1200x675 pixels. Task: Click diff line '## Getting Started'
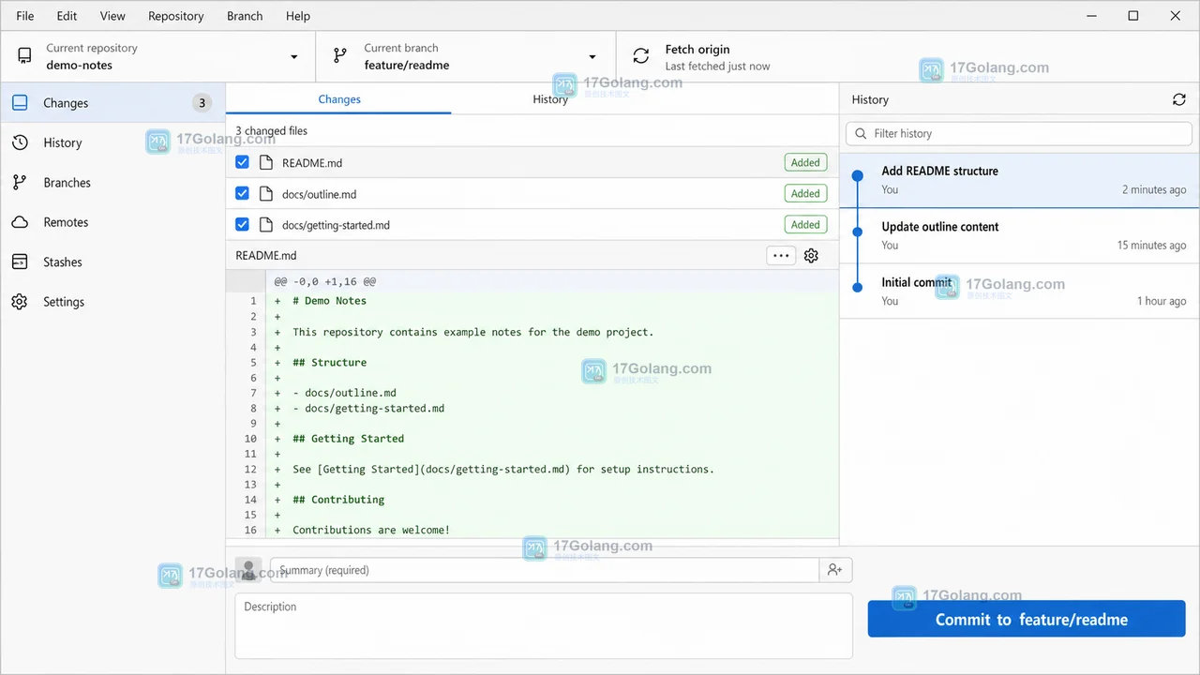[x=348, y=439]
